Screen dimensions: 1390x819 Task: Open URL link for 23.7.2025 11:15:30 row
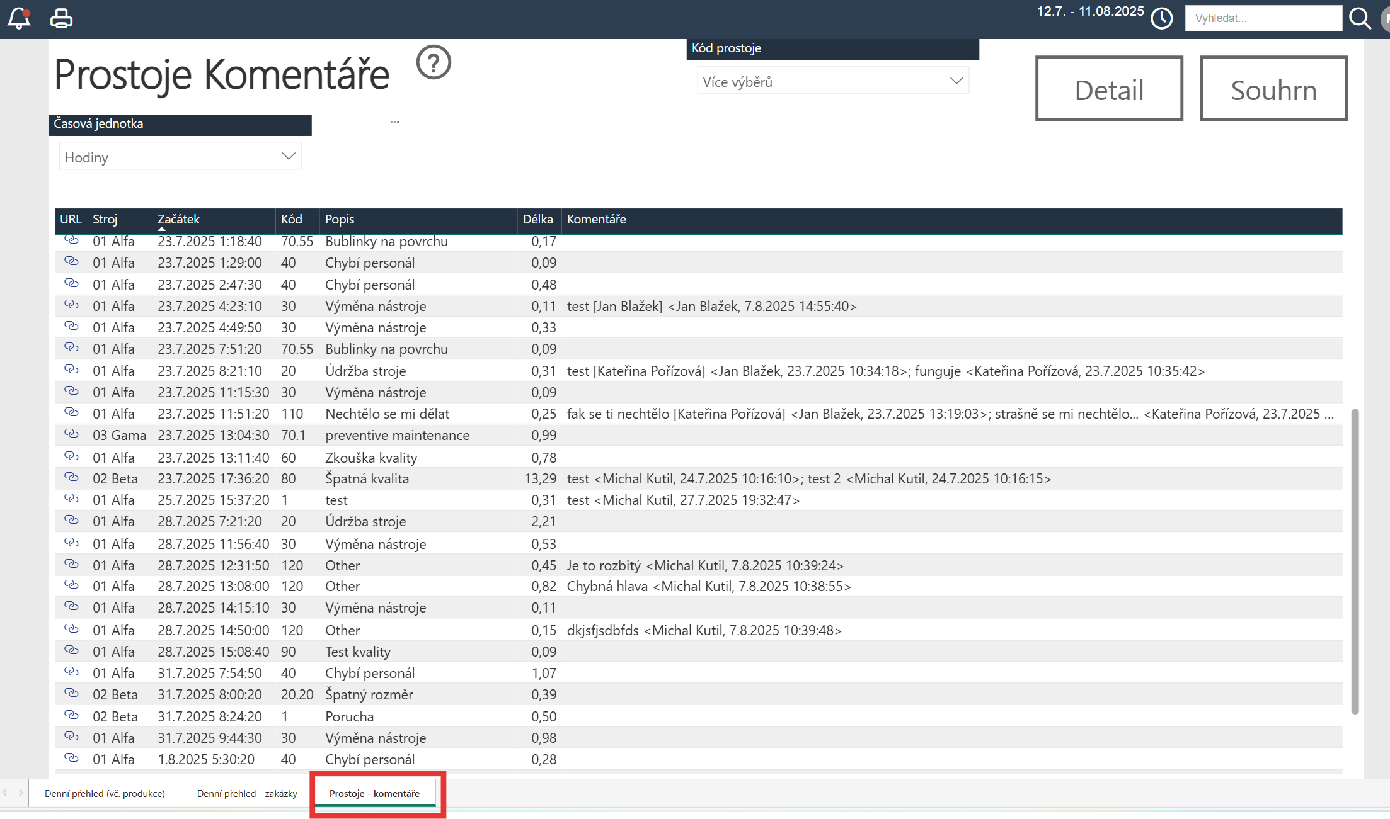pyautogui.click(x=71, y=391)
